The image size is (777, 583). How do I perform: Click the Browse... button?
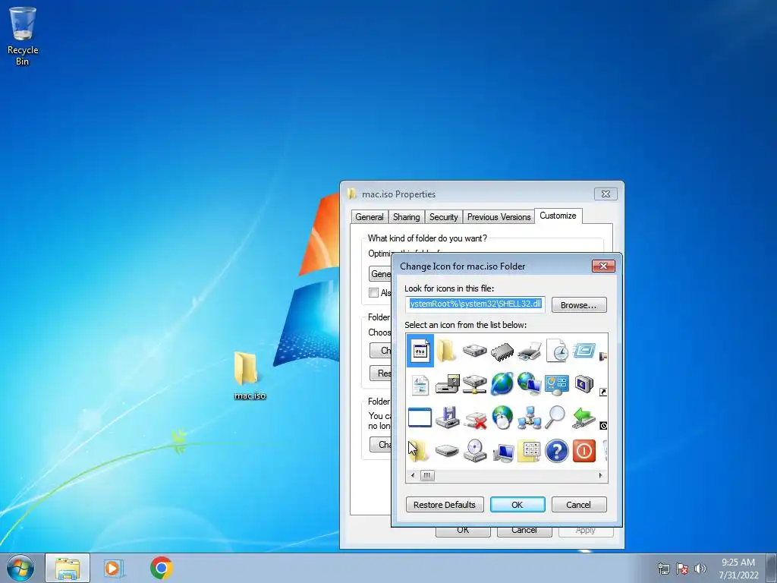pyautogui.click(x=579, y=305)
